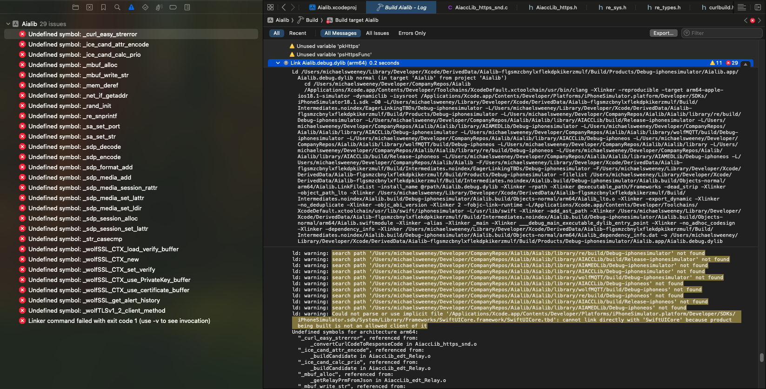
Task: Open the Project navigator folder icon
Action: click(x=76, y=7)
